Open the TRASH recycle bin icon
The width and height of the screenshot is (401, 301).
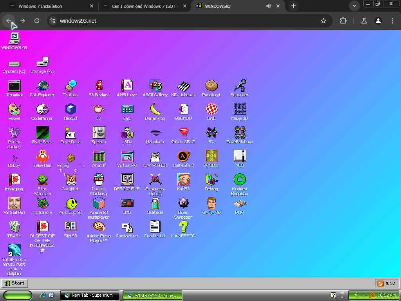(14, 230)
